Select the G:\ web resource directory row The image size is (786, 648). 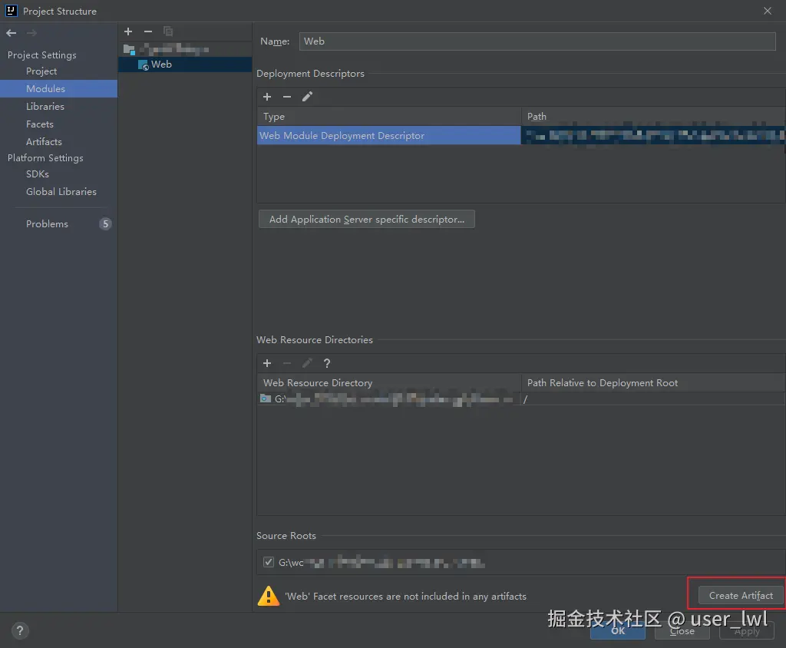pos(389,399)
